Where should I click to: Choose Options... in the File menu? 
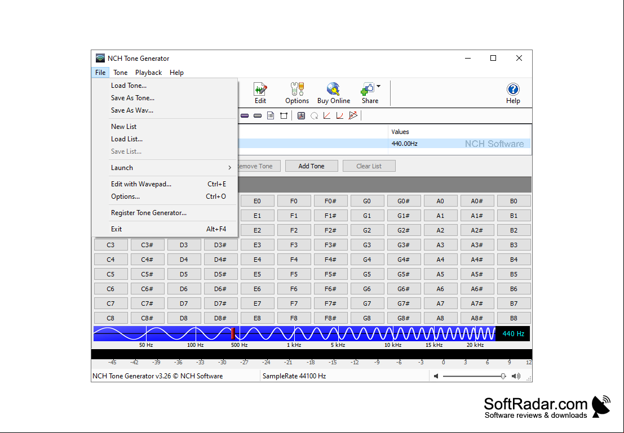point(165,197)
